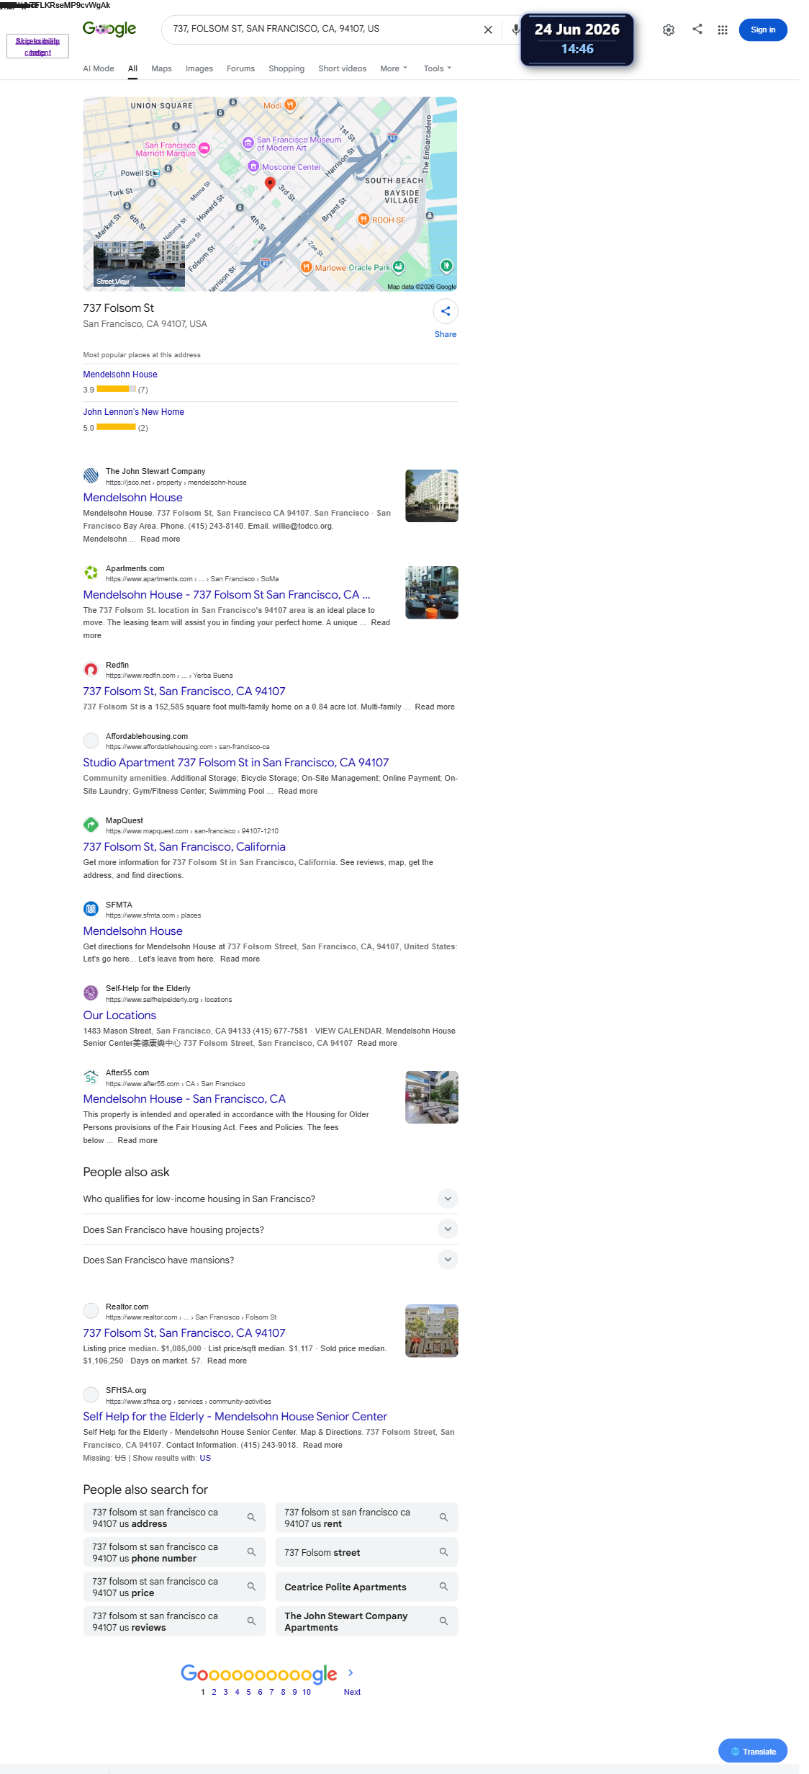Clear the search box with X icon
Image resolution: width=809 pixels, height=1774 pixels.
pos(488,30)
